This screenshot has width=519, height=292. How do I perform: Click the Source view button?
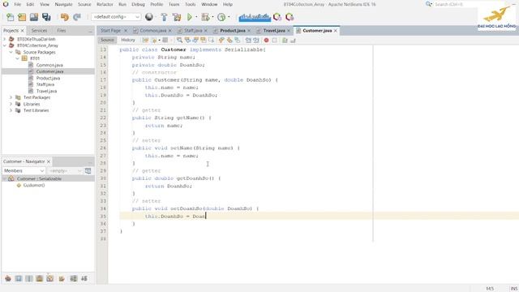[x=107, y=40]
